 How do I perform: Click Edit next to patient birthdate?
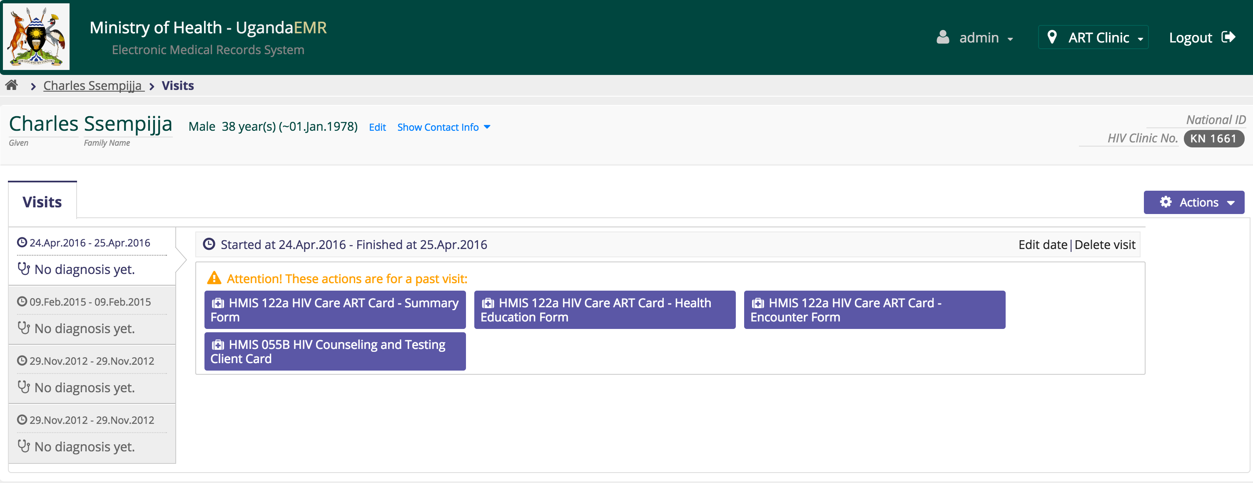377,127
